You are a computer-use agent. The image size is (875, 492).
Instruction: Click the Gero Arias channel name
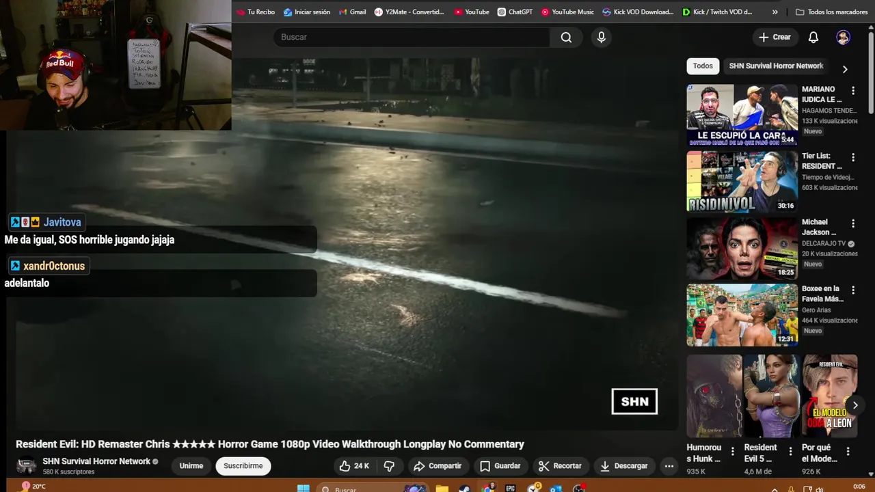[816, 310]
